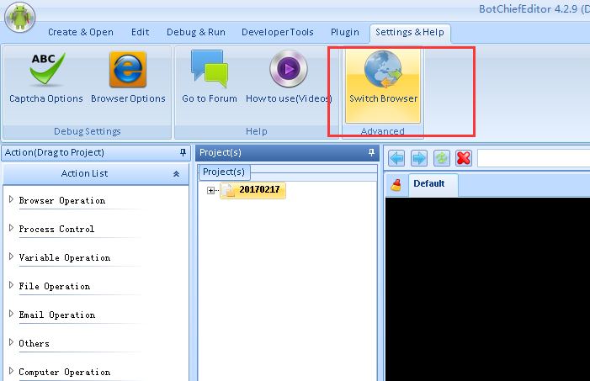Refresh the browser page
Image resolution: width=590 pixels, height=381 pixels.
441,158
